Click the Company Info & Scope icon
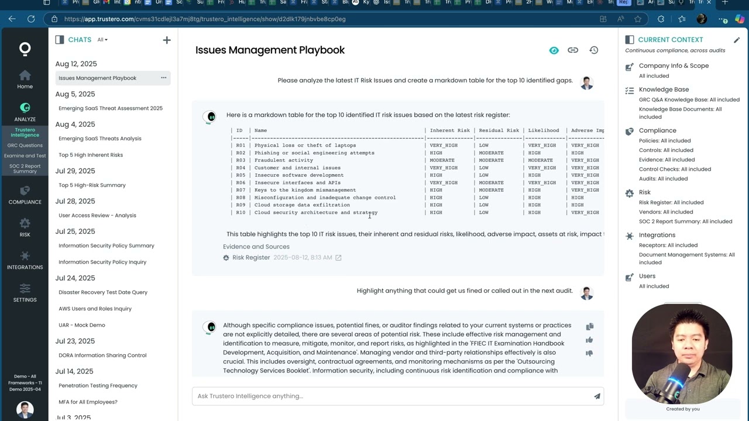Screen dimensions: 749x421 (x=630, y=67)
